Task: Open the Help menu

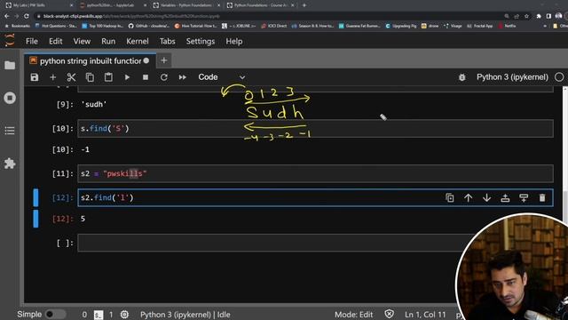Action: 234,42
